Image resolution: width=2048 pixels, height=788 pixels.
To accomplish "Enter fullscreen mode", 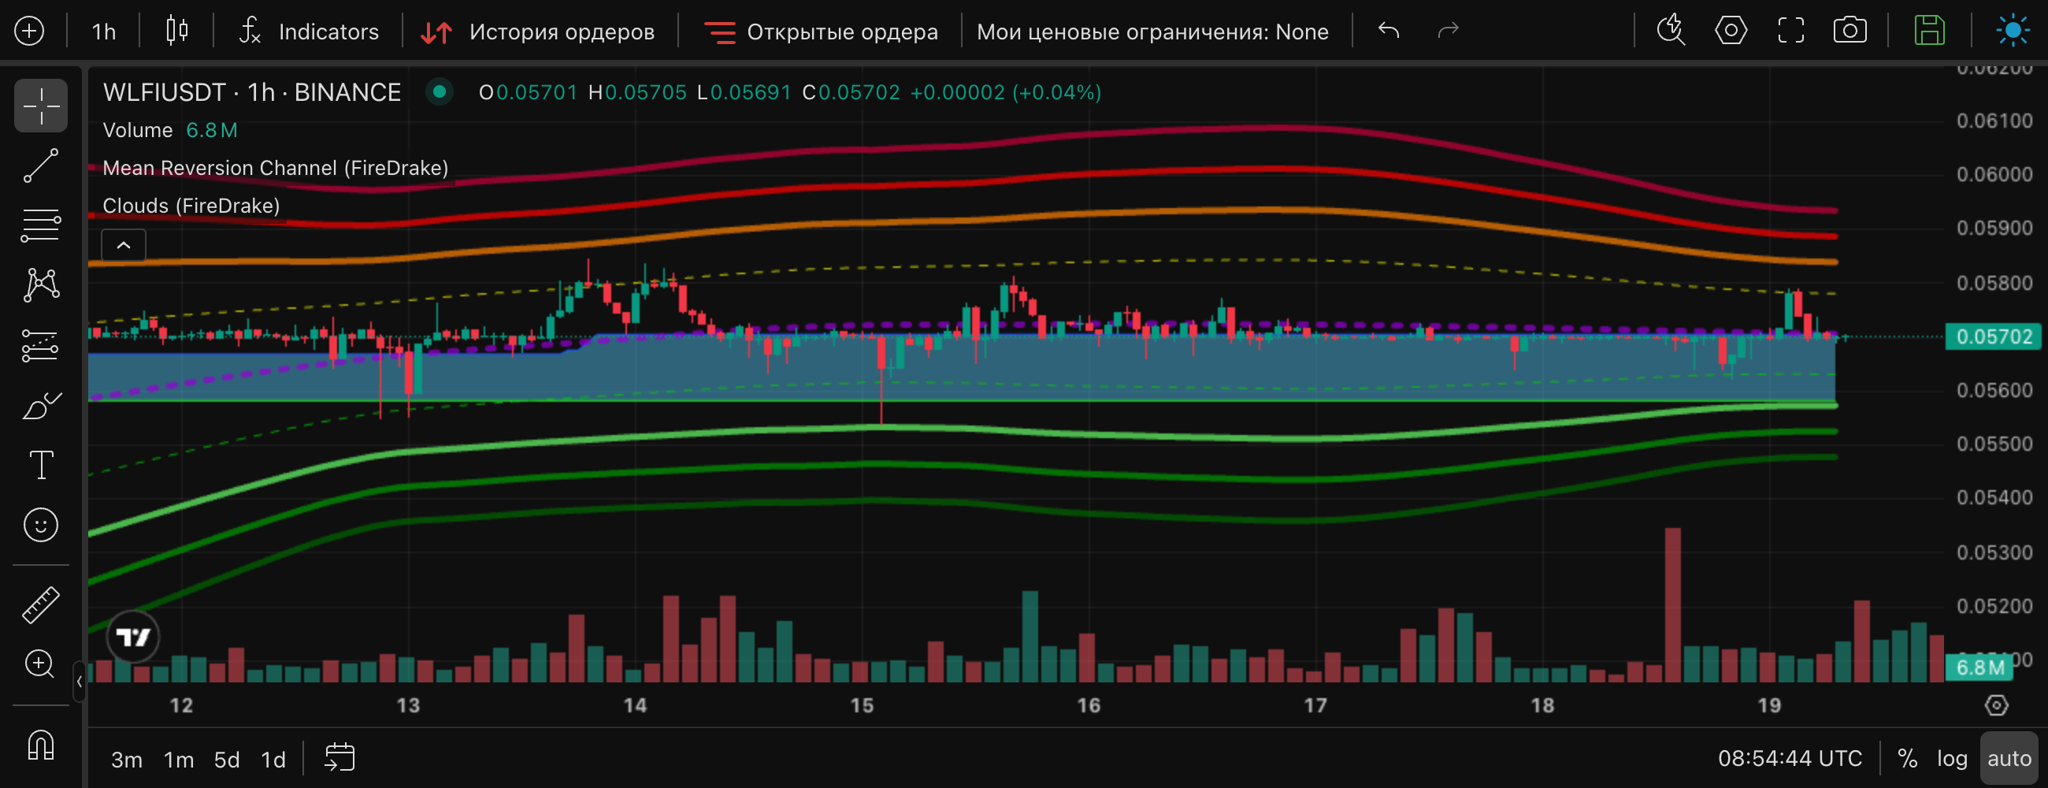I will tap(1790, 31).
